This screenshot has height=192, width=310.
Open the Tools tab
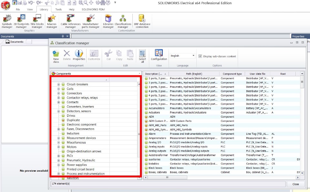point(58,9)
